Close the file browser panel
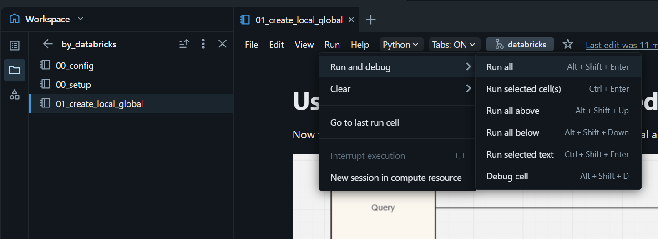The width and height of the screenshot is (658, 239). [223, 44]
